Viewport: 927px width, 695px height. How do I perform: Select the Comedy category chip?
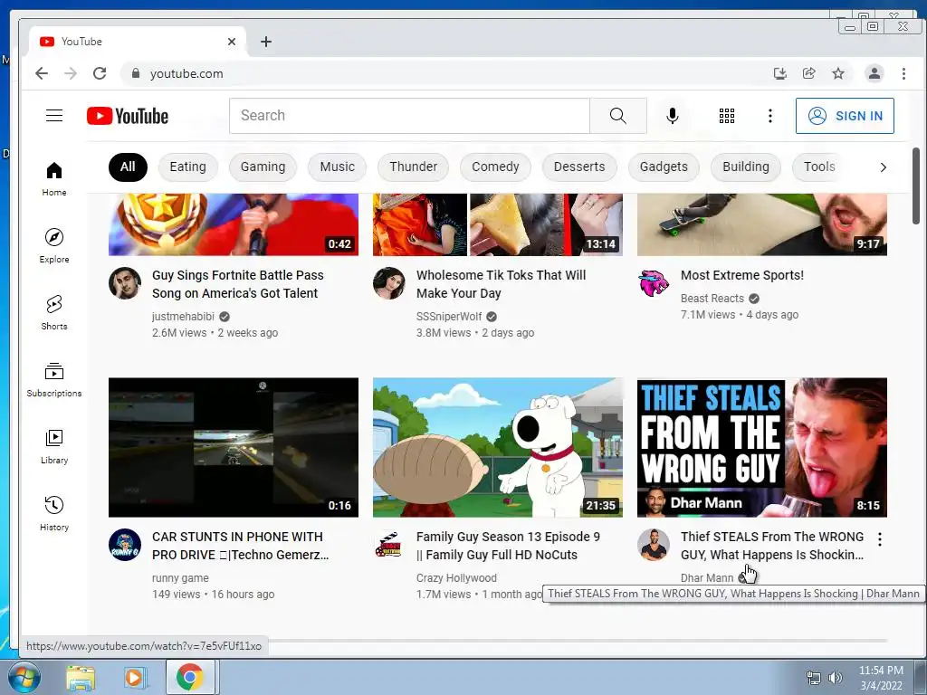coord(495,167)
